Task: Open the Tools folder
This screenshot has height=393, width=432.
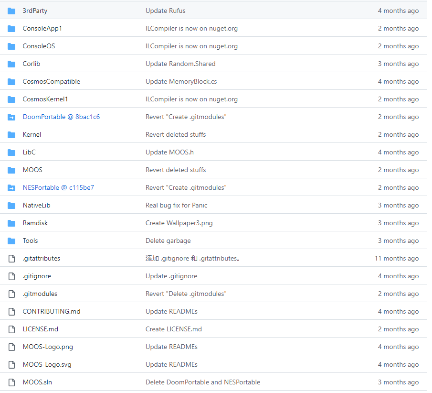Action: tap(30, 240)
